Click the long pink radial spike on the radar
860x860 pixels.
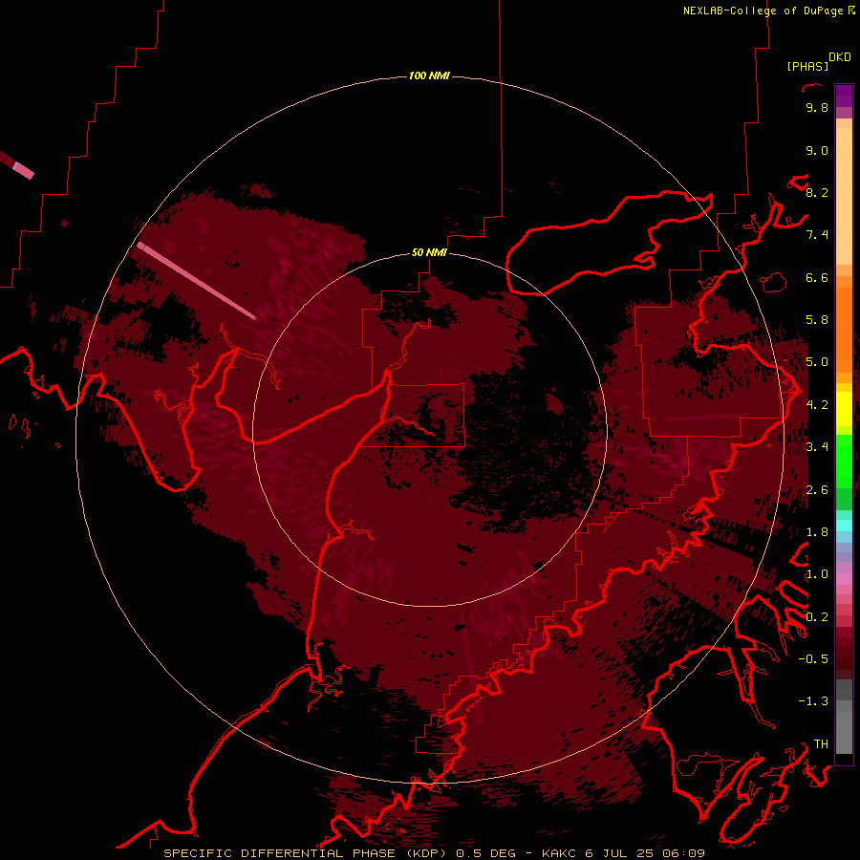point(196,280)
